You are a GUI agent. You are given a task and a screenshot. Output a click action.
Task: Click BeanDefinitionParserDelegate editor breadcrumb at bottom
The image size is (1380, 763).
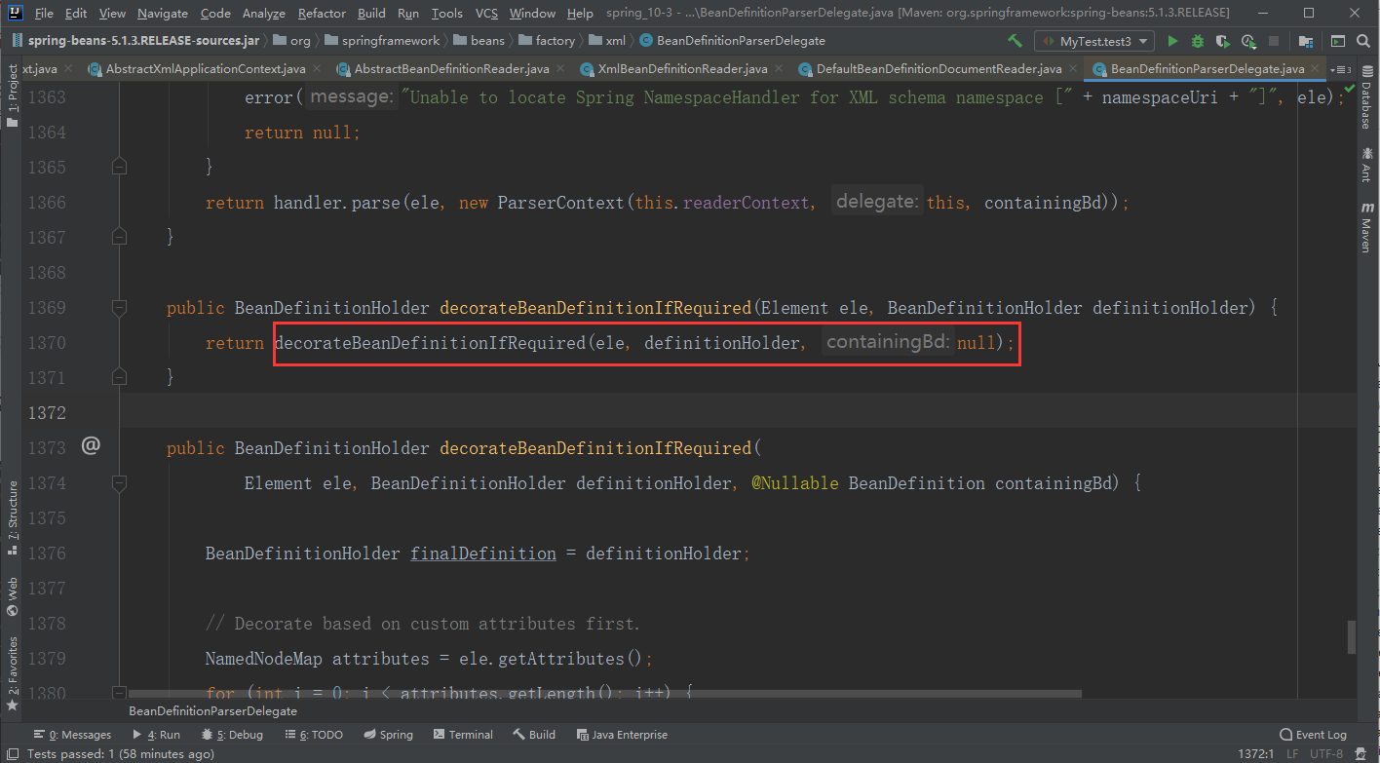[212, 711]
